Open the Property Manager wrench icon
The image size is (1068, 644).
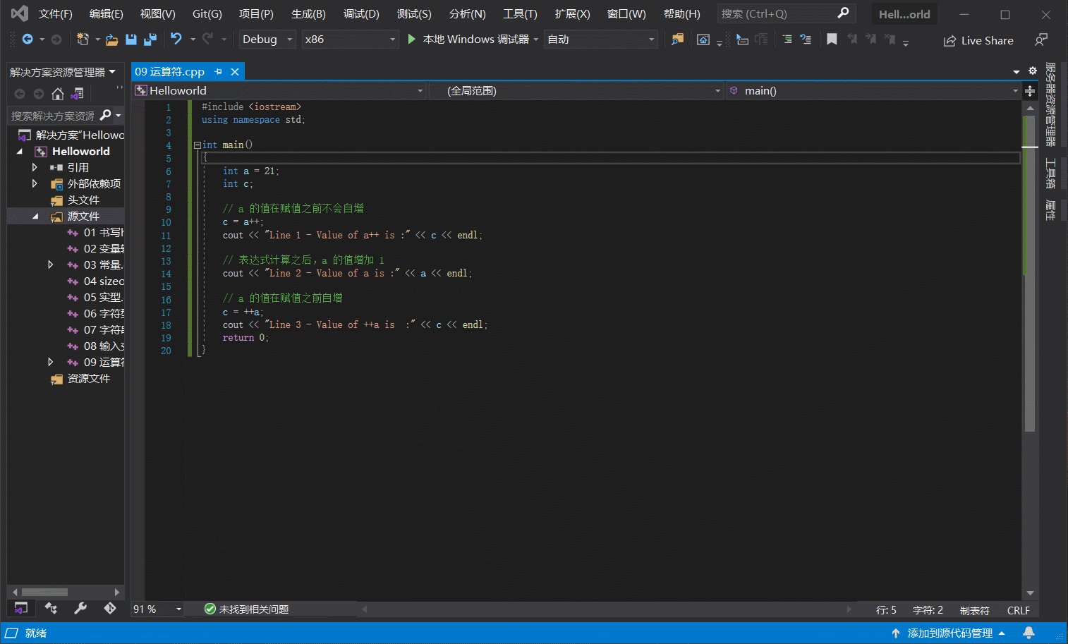[80, 608]
